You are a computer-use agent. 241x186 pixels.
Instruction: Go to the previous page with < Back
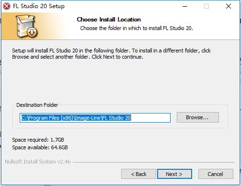(138, 174)
